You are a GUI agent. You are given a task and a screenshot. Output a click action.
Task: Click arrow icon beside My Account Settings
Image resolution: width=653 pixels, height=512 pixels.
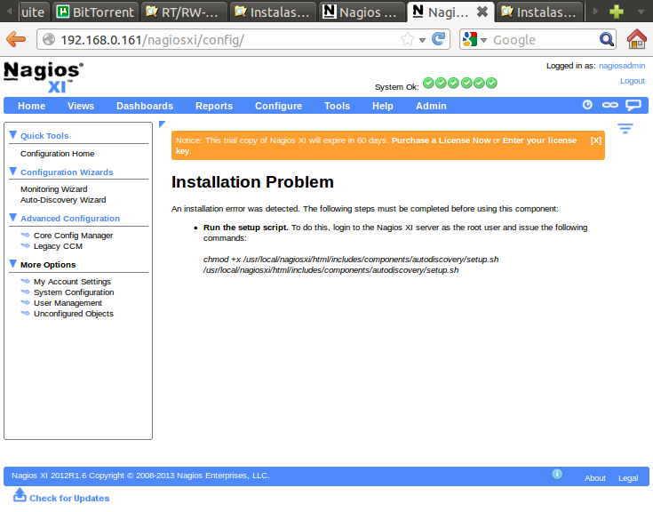[x=25, y=281]
